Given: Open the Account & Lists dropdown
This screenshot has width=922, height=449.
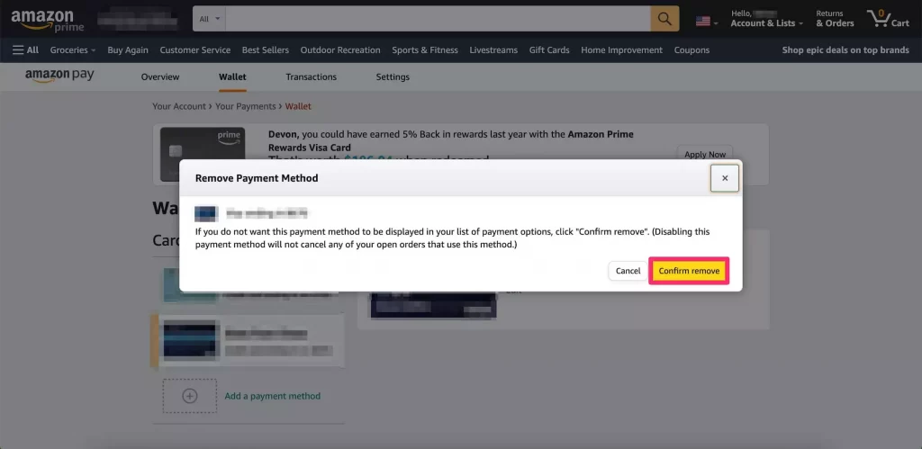Looking at the screenshot, I should [766, 19].
